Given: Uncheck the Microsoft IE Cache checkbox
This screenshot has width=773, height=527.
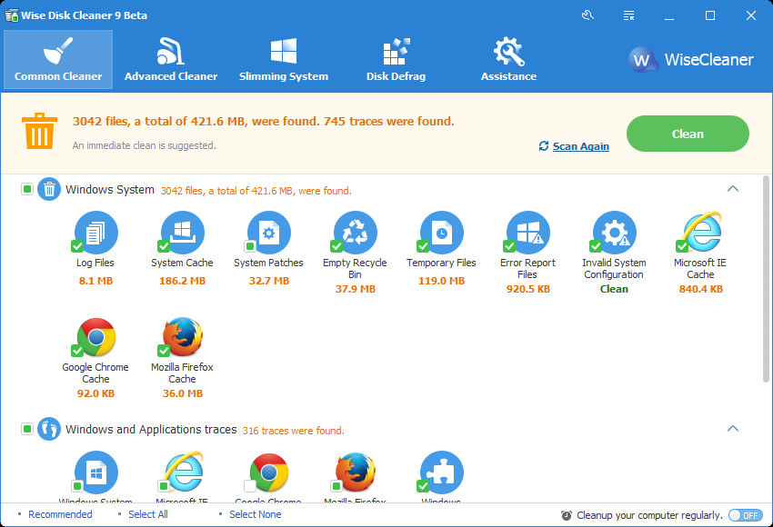Looking at the screenshot, I should pos(682,245).
